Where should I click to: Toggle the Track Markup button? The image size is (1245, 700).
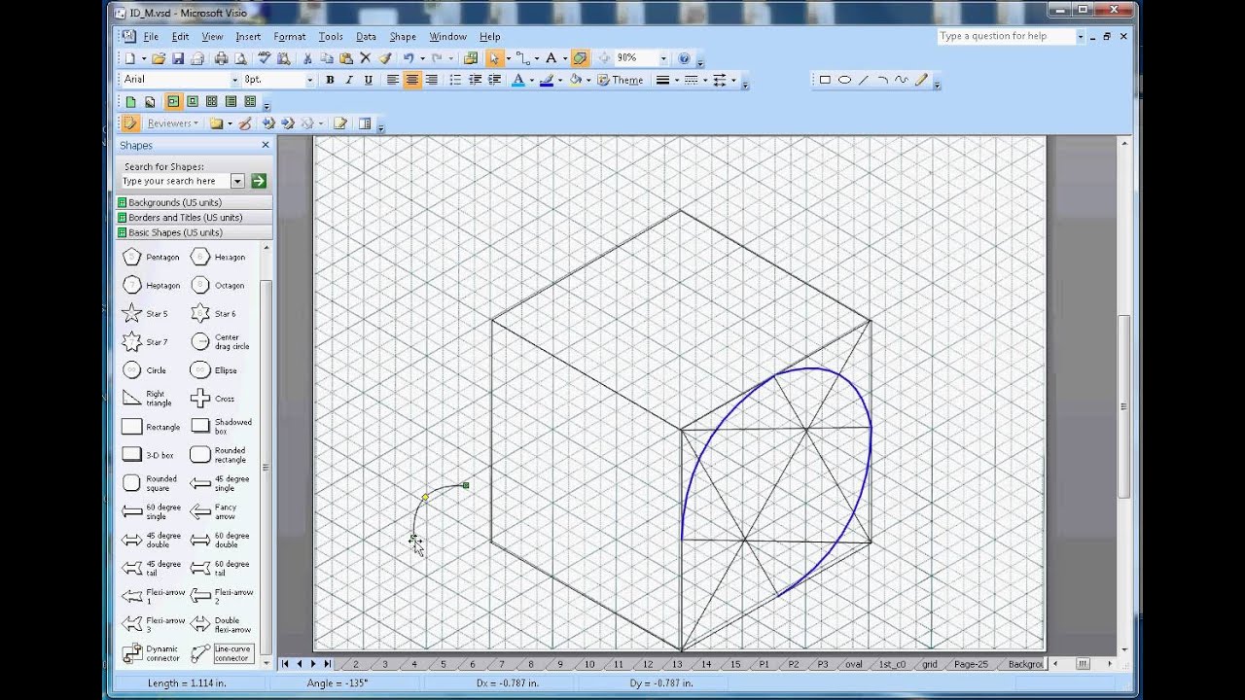(129, 123)
